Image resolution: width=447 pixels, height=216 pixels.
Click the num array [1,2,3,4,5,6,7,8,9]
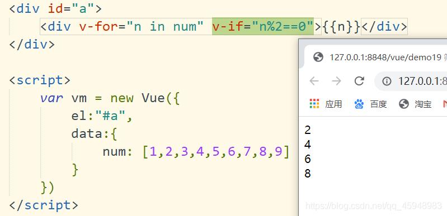tap(216, 152)
